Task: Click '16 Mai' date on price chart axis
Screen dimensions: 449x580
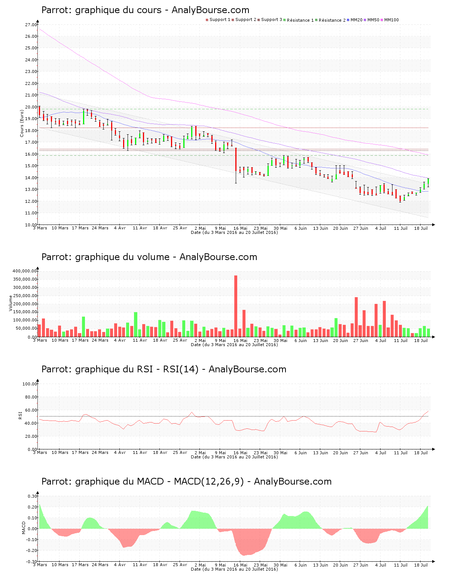Action: (x=240, y=228)
